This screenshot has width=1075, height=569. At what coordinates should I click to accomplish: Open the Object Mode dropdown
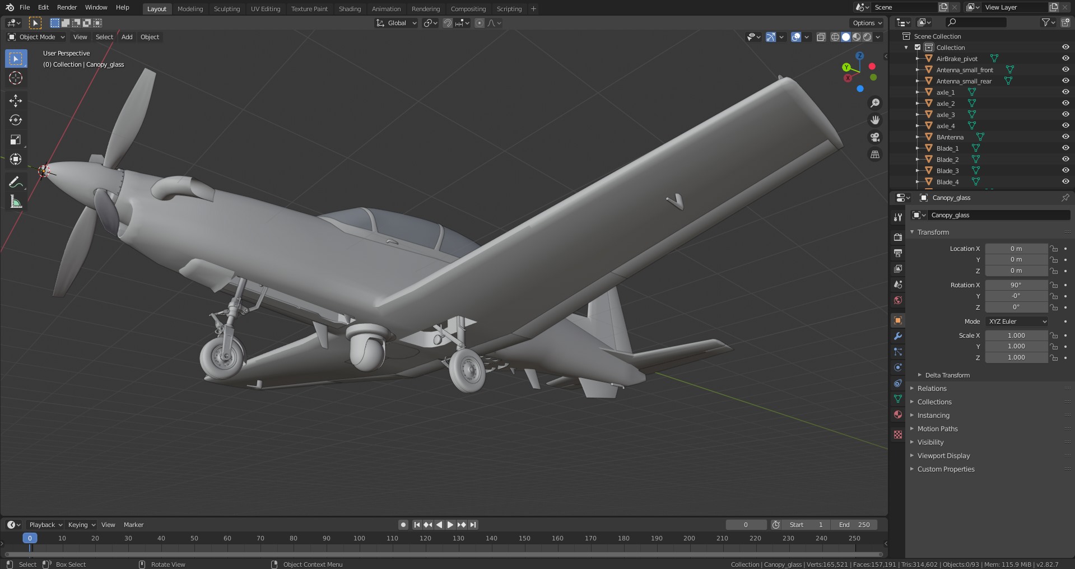35,37
